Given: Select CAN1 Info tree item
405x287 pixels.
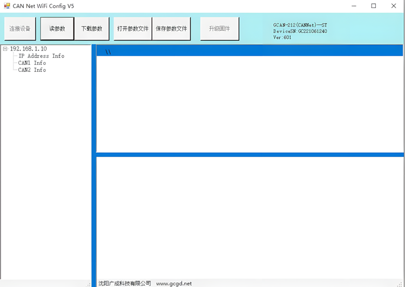Looking at the screenshot, I should (x=32, y=63).
